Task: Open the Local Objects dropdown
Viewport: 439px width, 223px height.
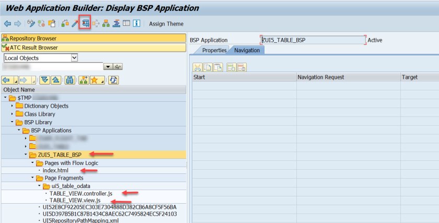Action: click(x=74, y=57)
